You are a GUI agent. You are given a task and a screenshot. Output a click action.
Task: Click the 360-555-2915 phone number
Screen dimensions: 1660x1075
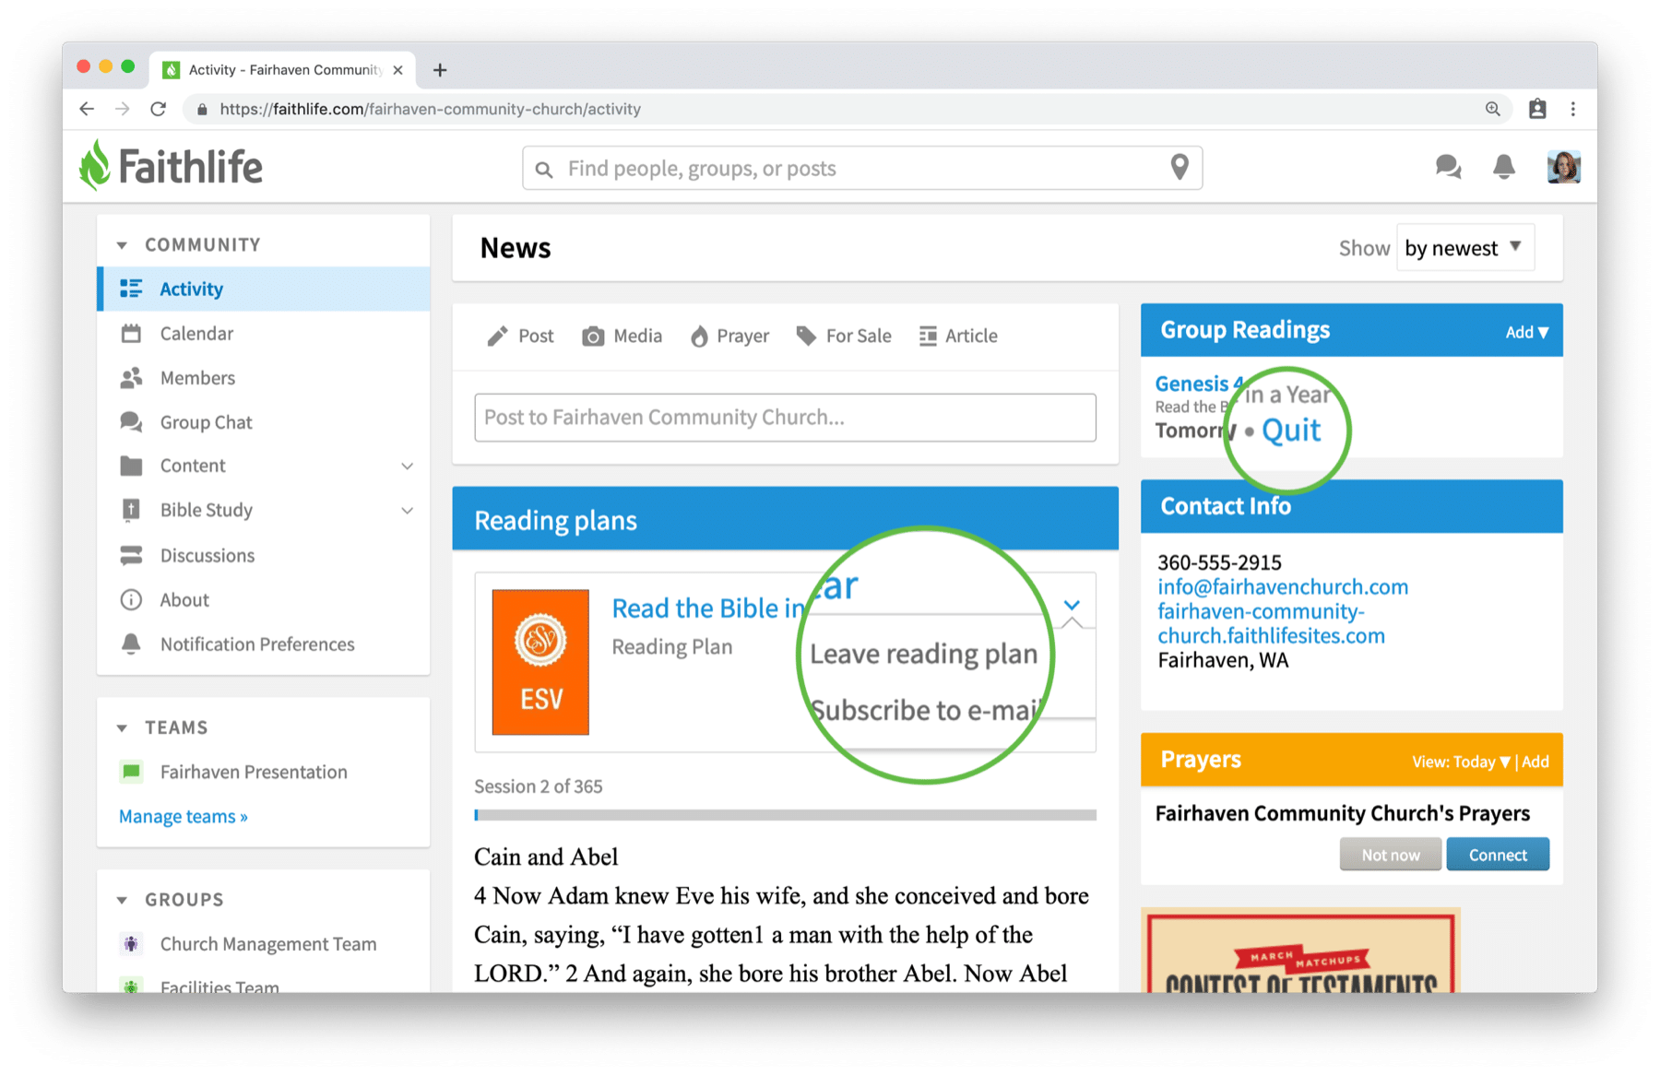1219,562
